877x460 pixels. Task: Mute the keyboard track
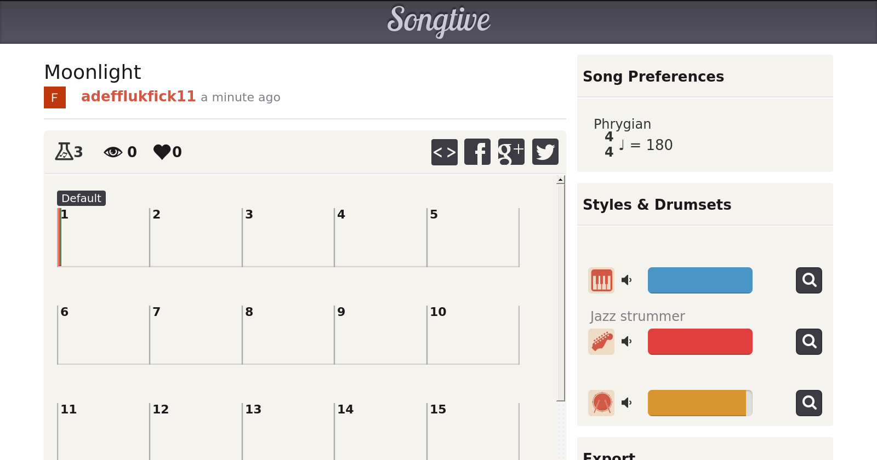point(627,280)
